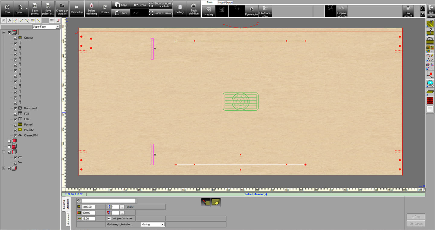This screenshot has width=435, height=230.
Task: Click the length field showing 1100.00
Action: click(89, 207)
